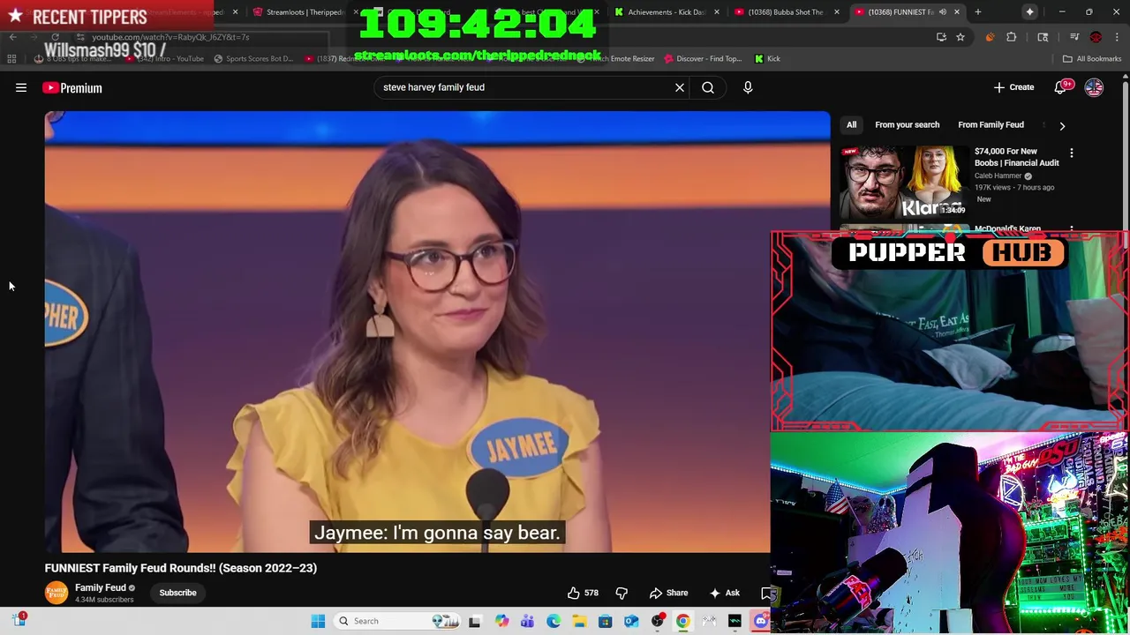This screenshot has height=635, width=1130.
Task: Share the video
Action: (668, 593)
